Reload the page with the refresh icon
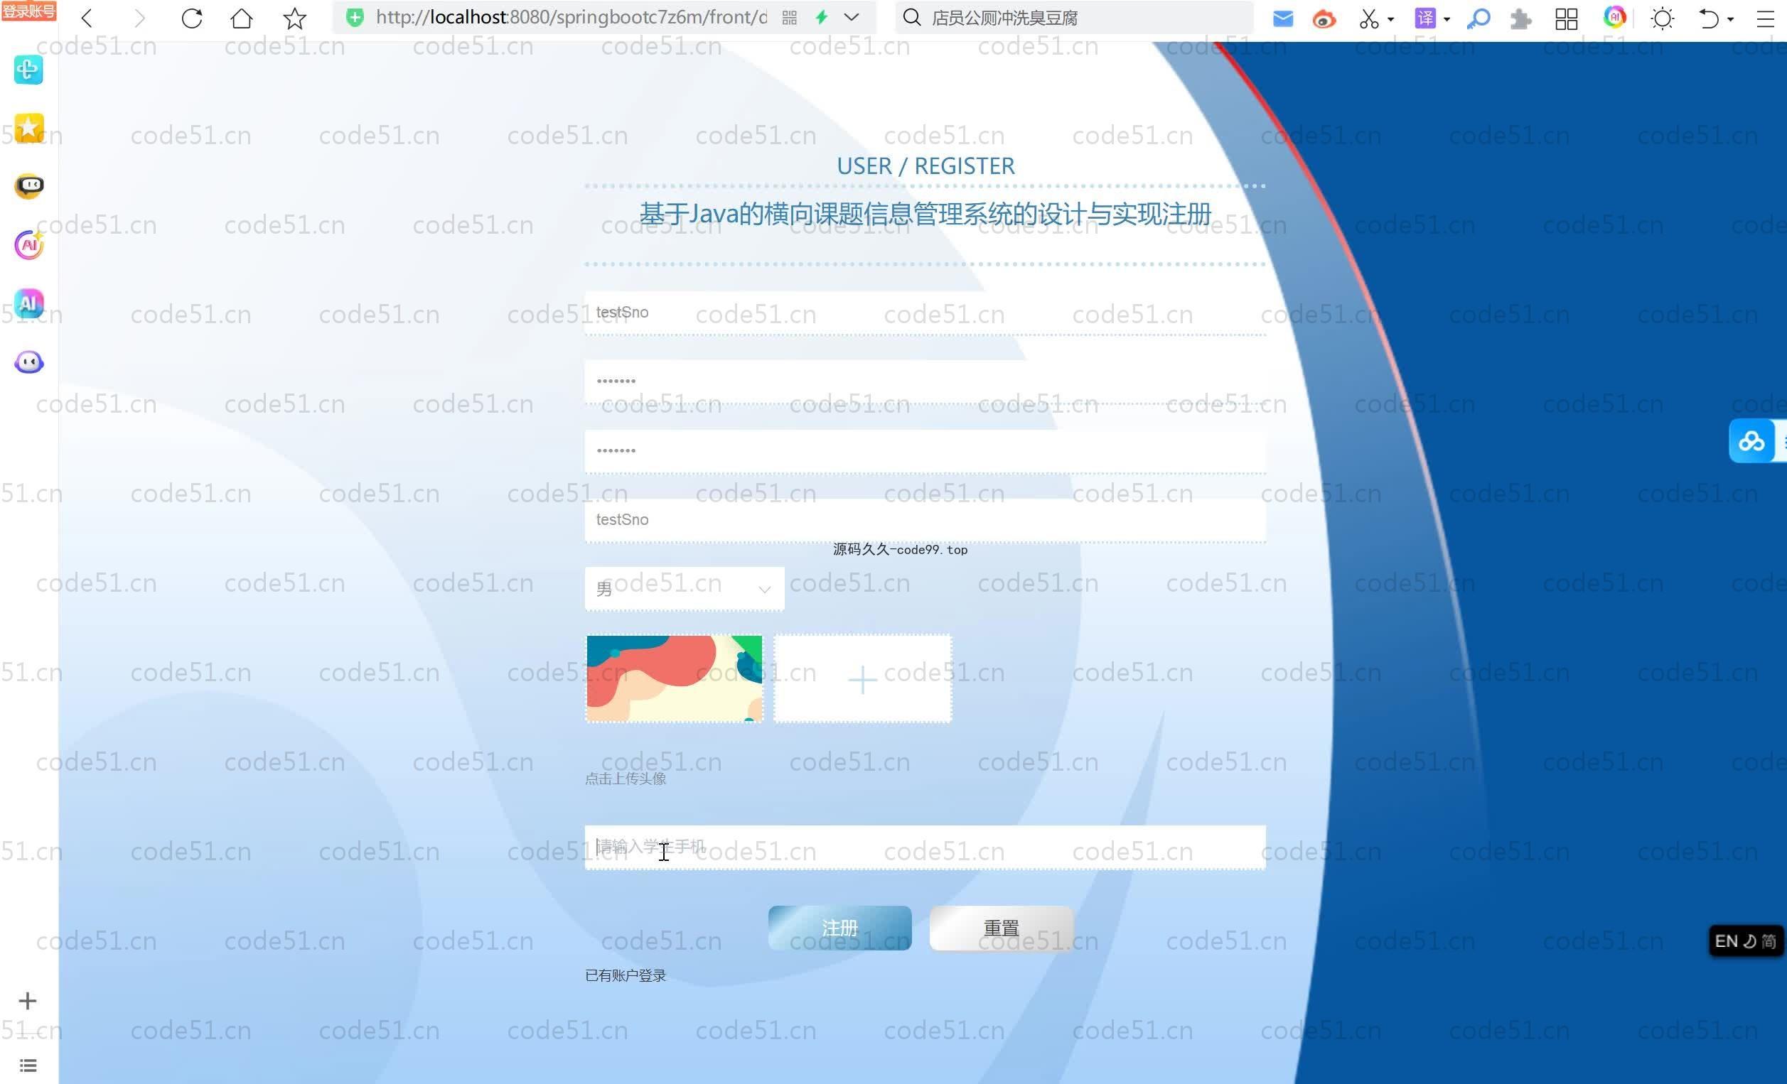 coord(191,18)
